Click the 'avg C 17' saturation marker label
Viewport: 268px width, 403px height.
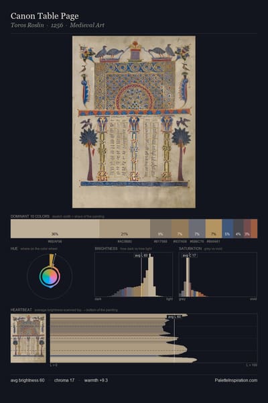click(189, 255)
